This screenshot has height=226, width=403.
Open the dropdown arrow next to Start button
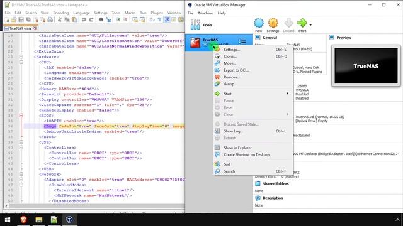pyautogui.click(x=310, y=25)
